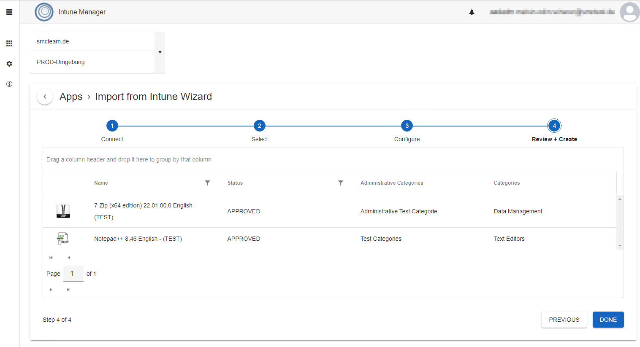Open the notifications bell
Image resolution: width=640 pixels, height=347 pixels.
tap(472, 12)
